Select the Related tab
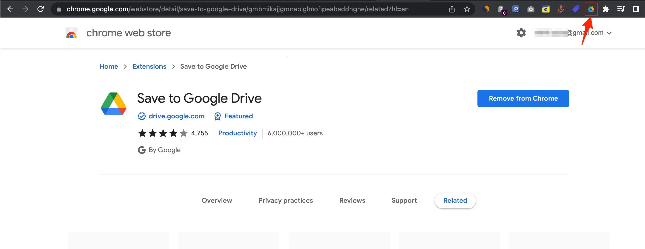Screen dimensions: 645x249 click(x=455, y=200)
